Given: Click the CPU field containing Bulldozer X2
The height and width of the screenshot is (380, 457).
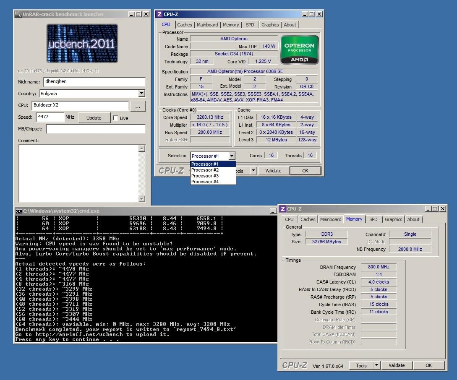Looking at the screenshot, I should click(x=80, y=105).
